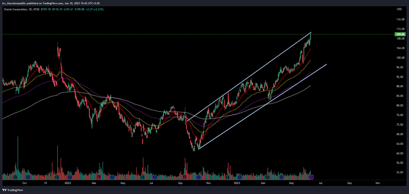Select the October 2022 dividend marker
The height and width of the screenshot is (194, 409).
[199, 177]
